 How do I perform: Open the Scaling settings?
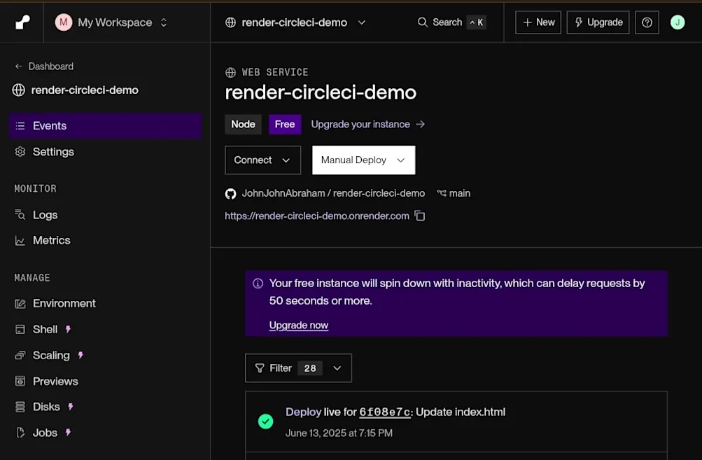pos(49,355)
